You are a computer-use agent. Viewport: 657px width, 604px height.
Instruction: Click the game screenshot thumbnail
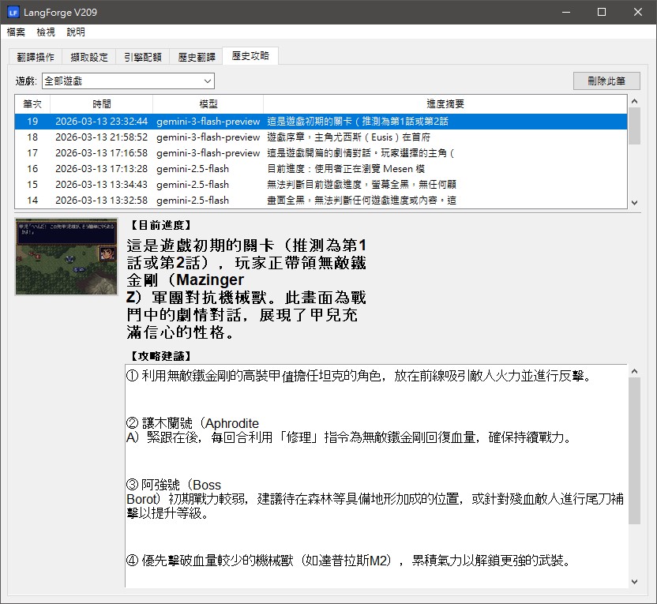click(x=66, y=257)
